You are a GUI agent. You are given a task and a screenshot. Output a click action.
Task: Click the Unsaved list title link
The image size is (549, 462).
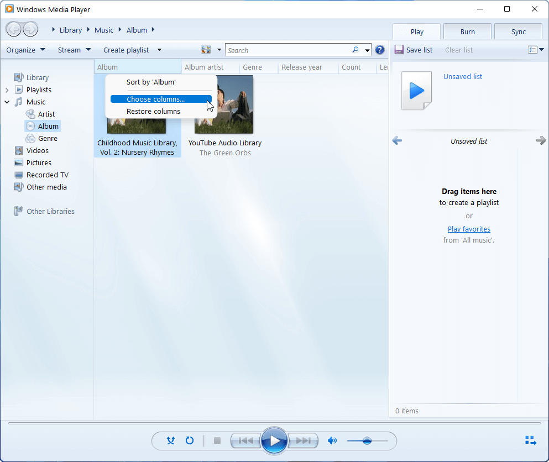click(463, 76)
